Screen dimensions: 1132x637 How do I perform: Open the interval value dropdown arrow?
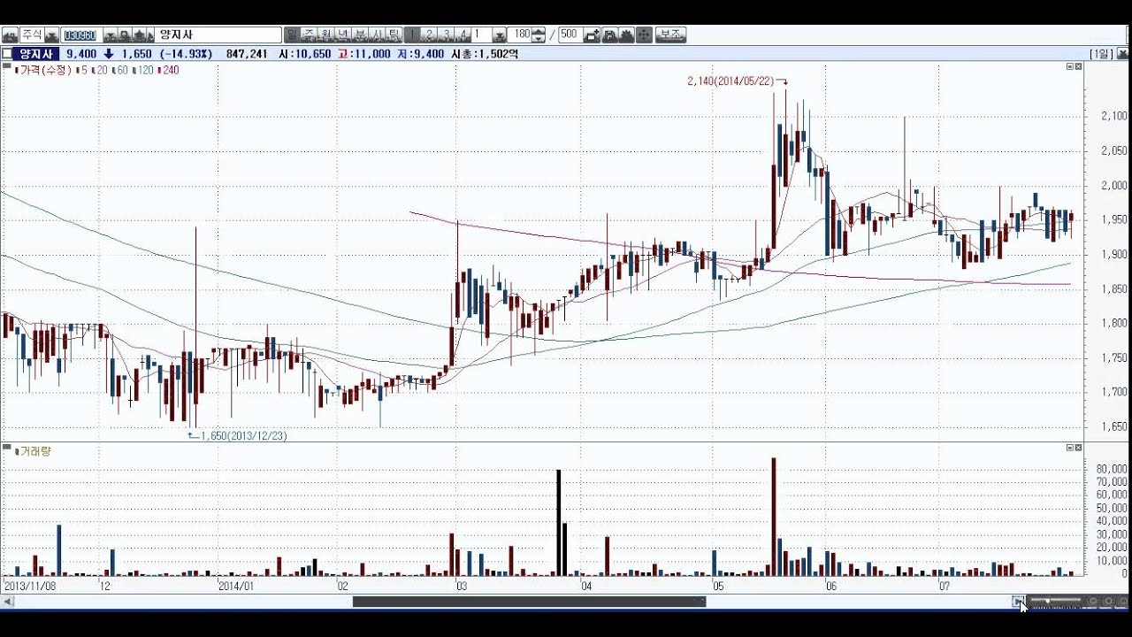point(500,35)
